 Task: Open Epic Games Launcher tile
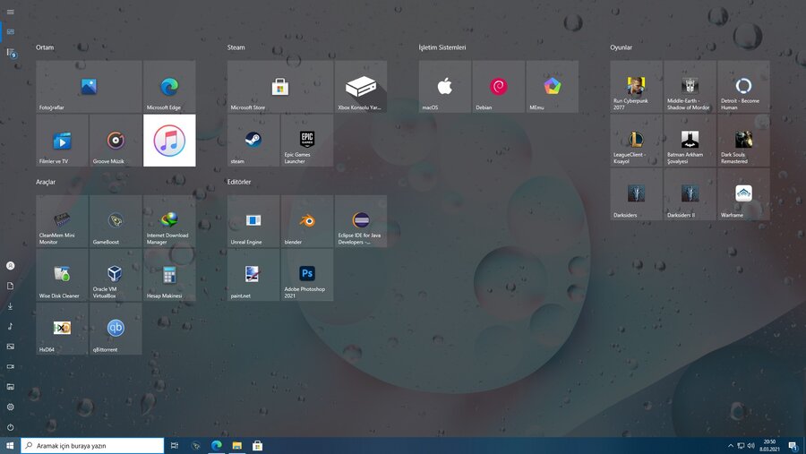(307, 141)
